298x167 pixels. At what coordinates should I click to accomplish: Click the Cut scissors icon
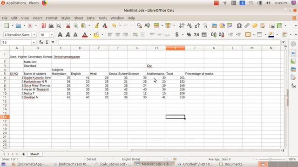68,26
